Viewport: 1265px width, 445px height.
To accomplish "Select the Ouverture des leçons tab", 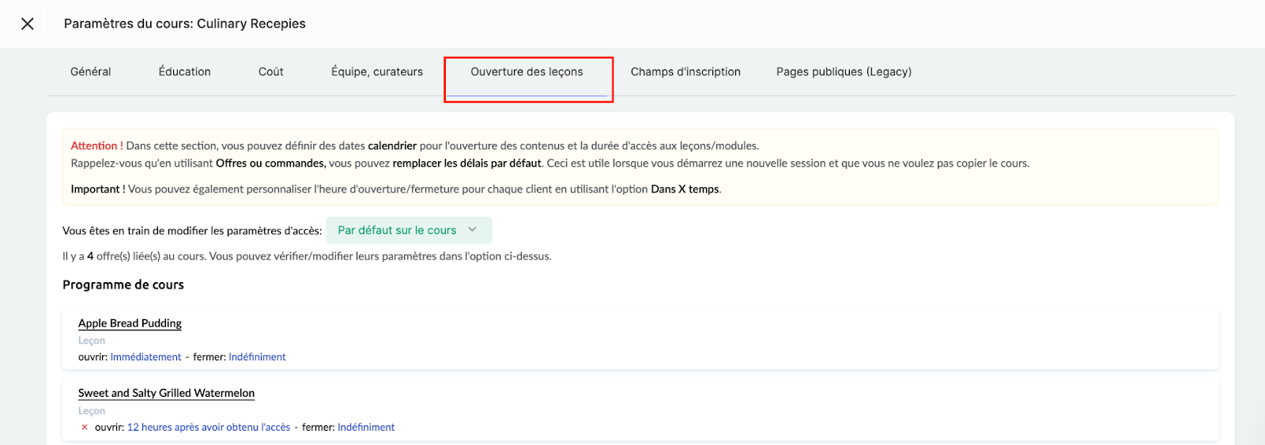I will pos(527,72).
